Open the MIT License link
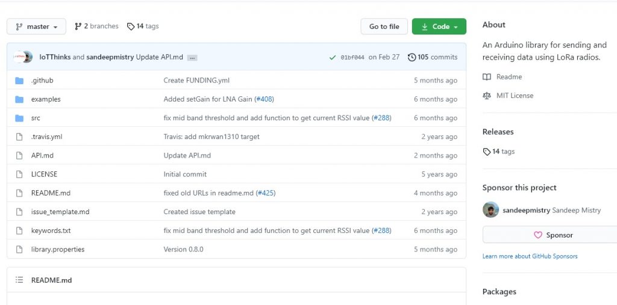Screen dimensions: 617x305 pos(515,96)
